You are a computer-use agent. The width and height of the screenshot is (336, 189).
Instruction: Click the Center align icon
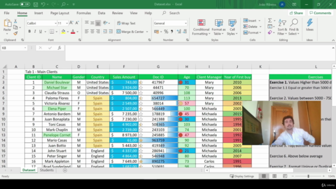click(x=92, y=31)
